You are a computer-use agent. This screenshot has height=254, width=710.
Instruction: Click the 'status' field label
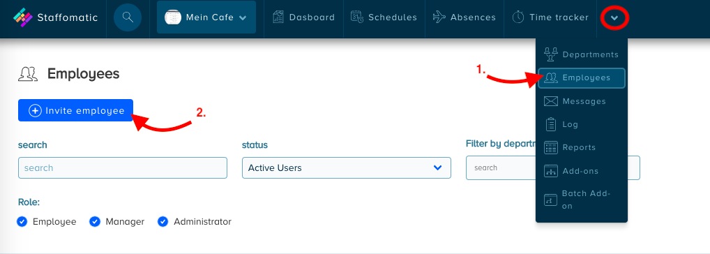coord(255,145)
